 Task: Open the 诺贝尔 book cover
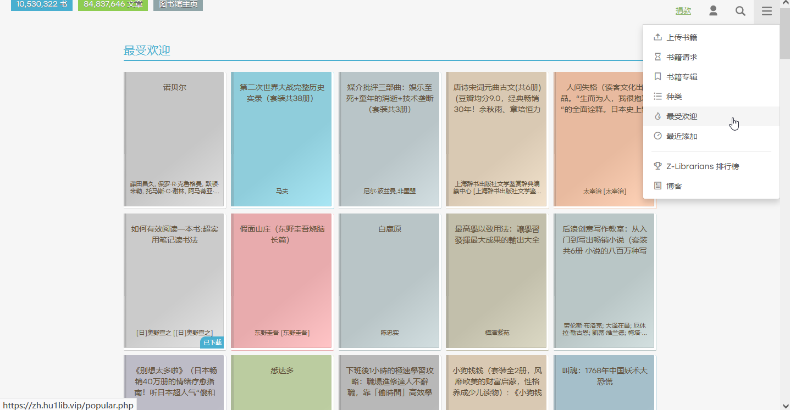(x=174, y=139)
